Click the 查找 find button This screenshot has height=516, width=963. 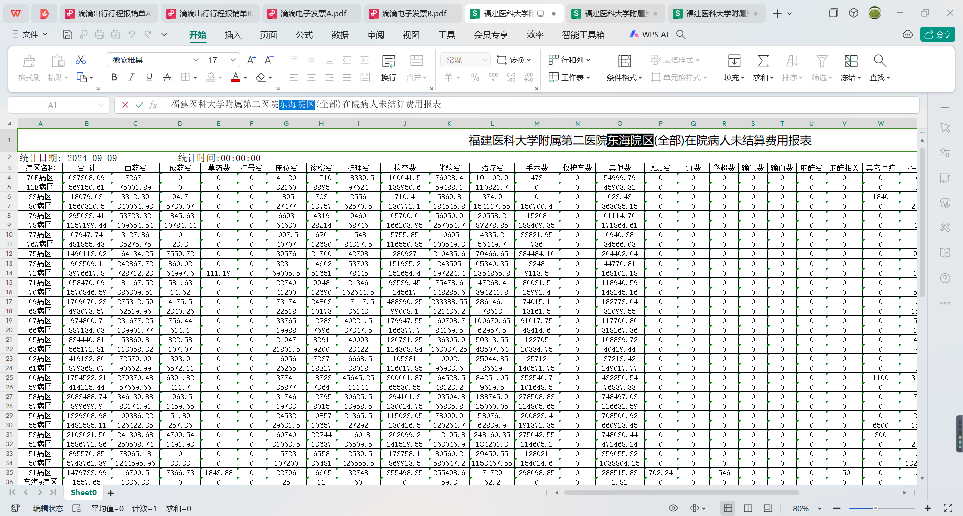(x=880, y=68)
